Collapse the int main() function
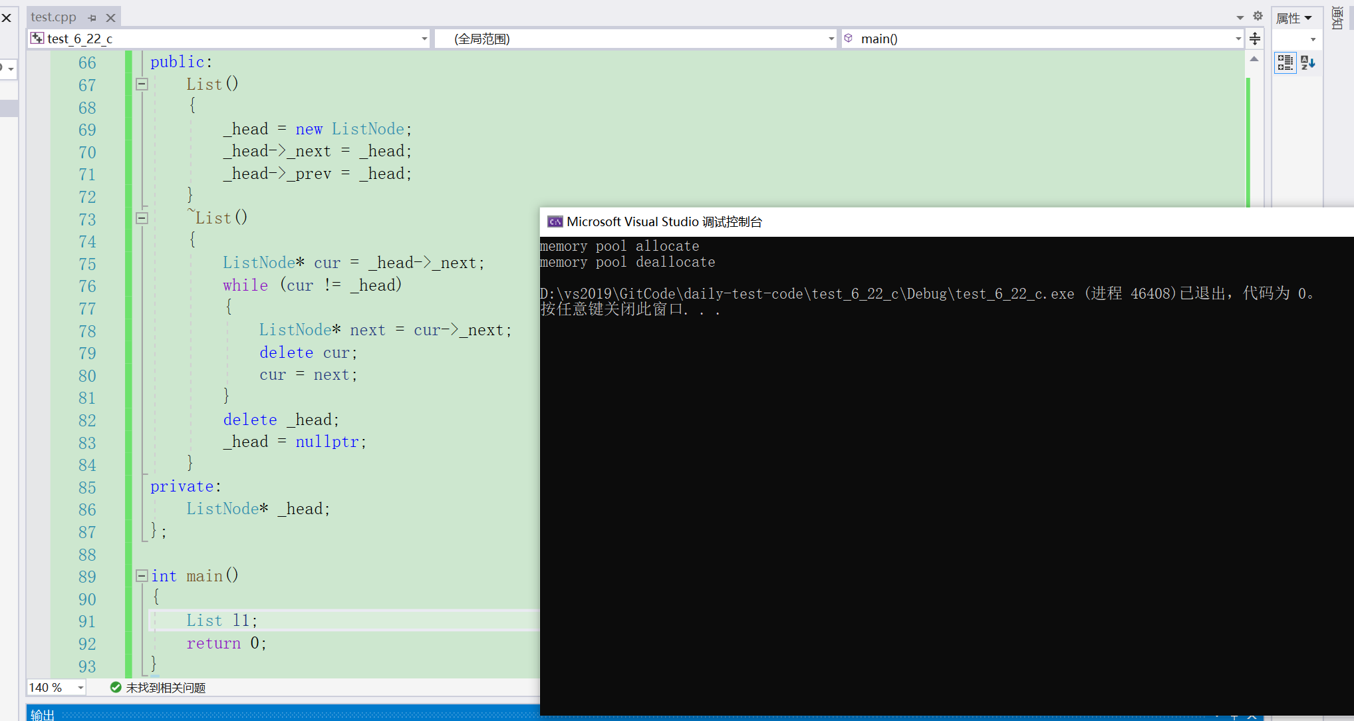The height and width of the screenshot is (721, 1354). (x=142, y=576)
